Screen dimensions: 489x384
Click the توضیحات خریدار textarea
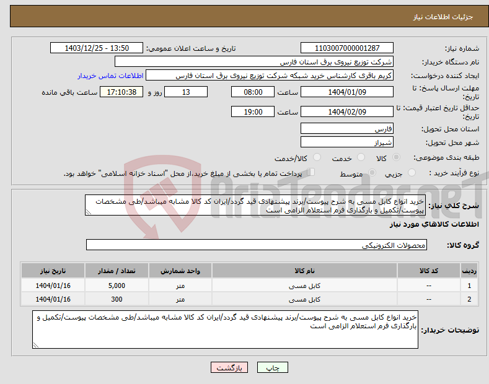(x=225, y=329)
